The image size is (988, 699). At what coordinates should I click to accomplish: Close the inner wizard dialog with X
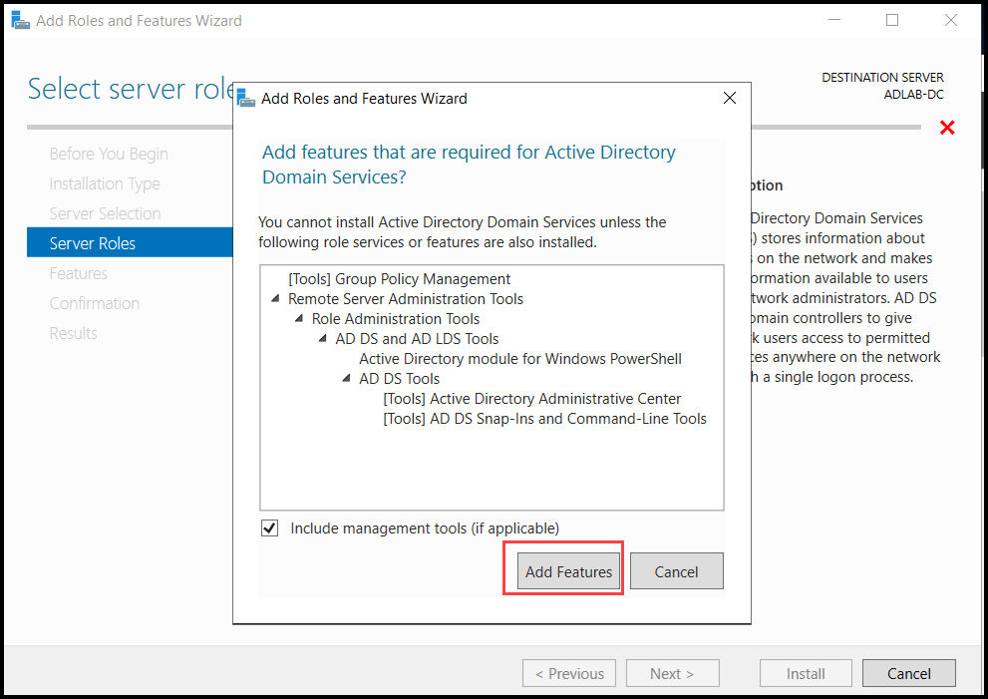pyautogui.click(x=729, y=98)
